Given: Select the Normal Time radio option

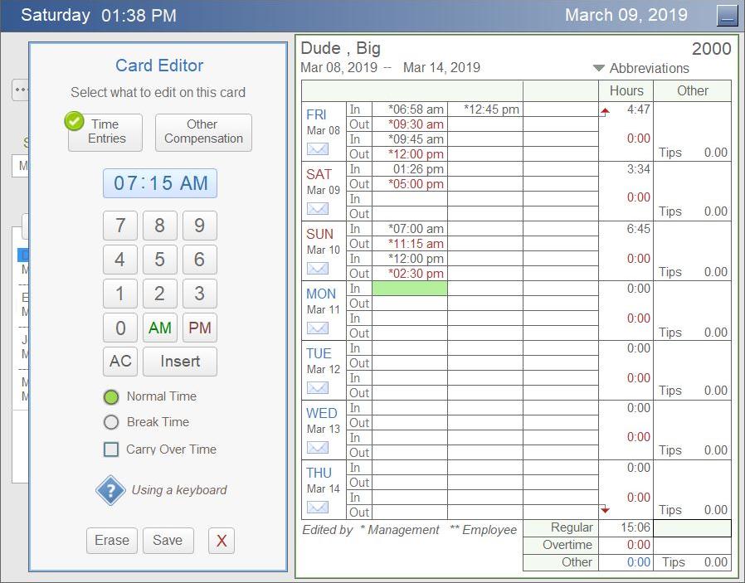Looking at the screenshot, I should click(110, 397).
